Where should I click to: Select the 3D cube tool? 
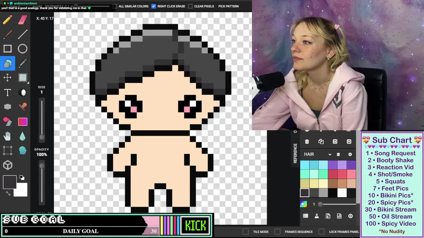click(7, 165)
